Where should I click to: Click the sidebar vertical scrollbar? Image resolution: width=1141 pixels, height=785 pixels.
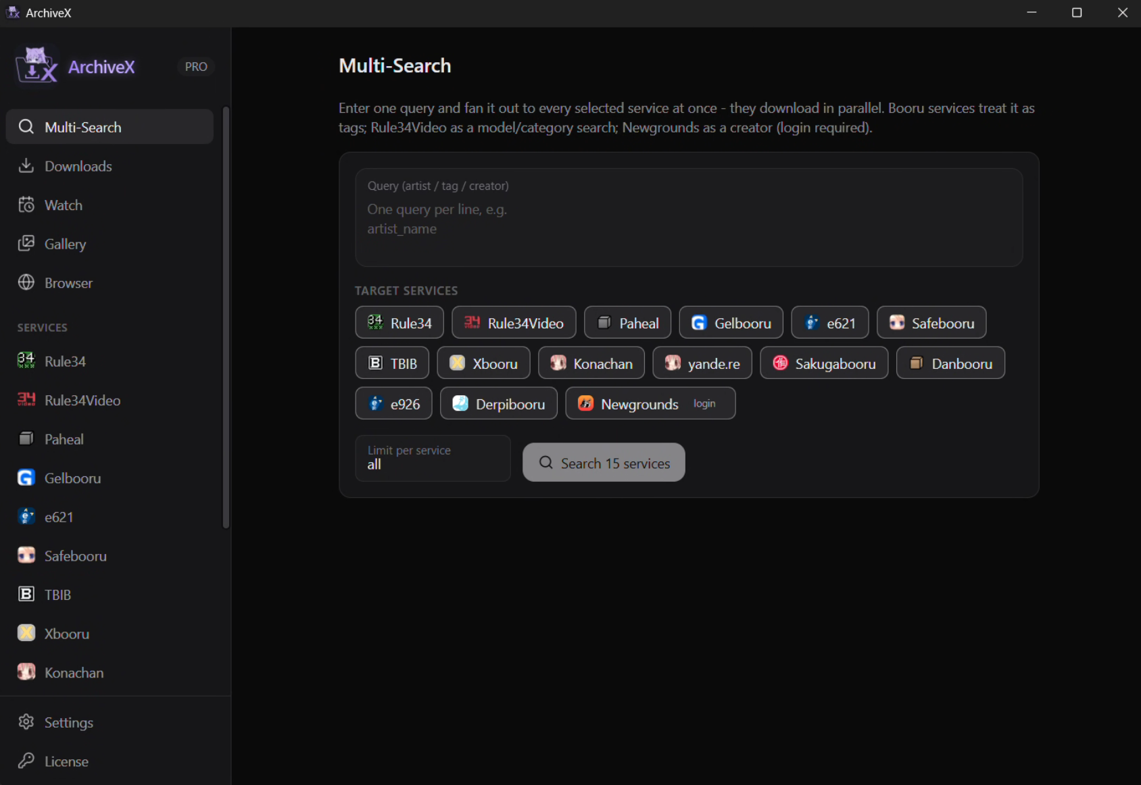tap(226, 318)
